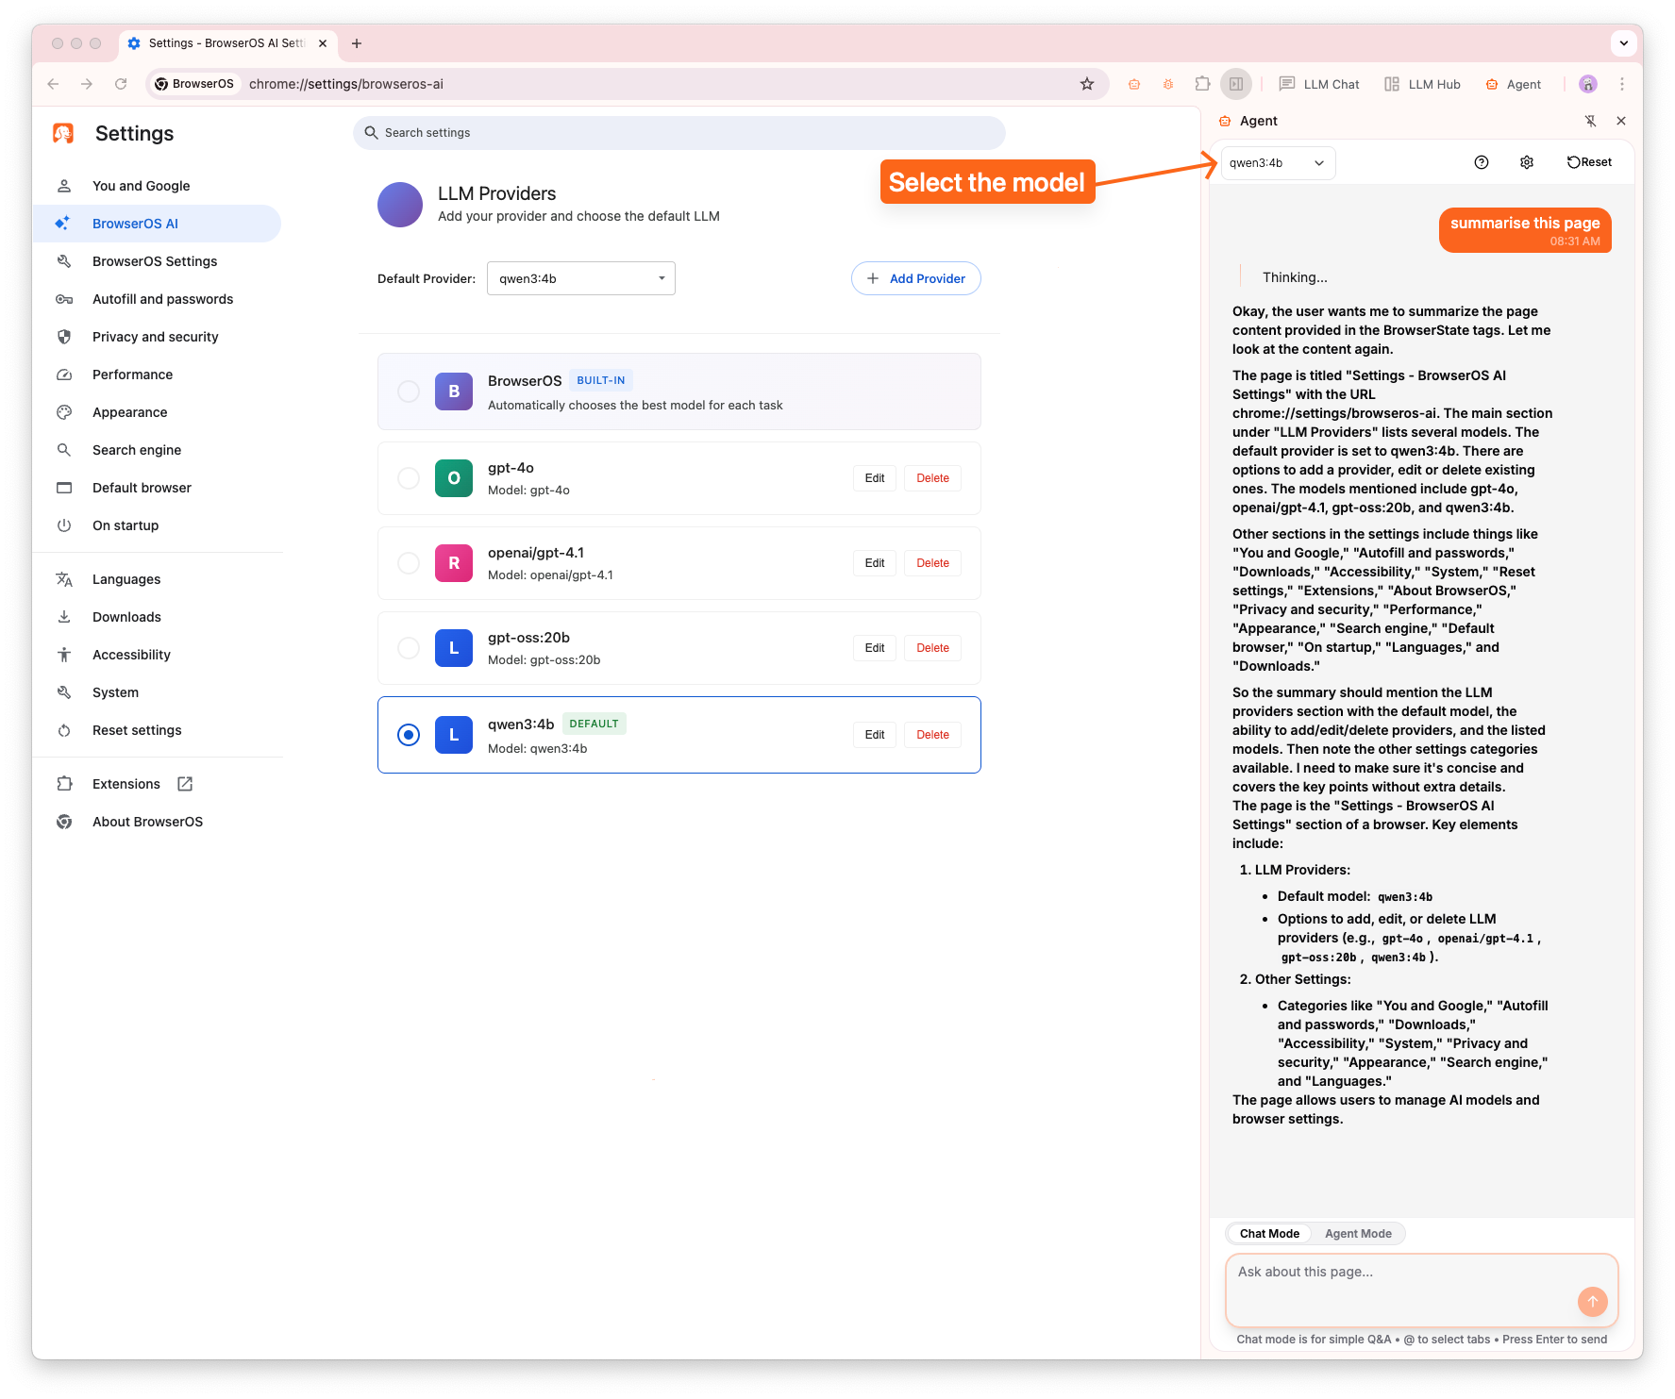Image resolution: width=1675 pixels, height=1399 pixels.
Task: Edit the gpt-oss:20b provider
Action: [875, 648]
